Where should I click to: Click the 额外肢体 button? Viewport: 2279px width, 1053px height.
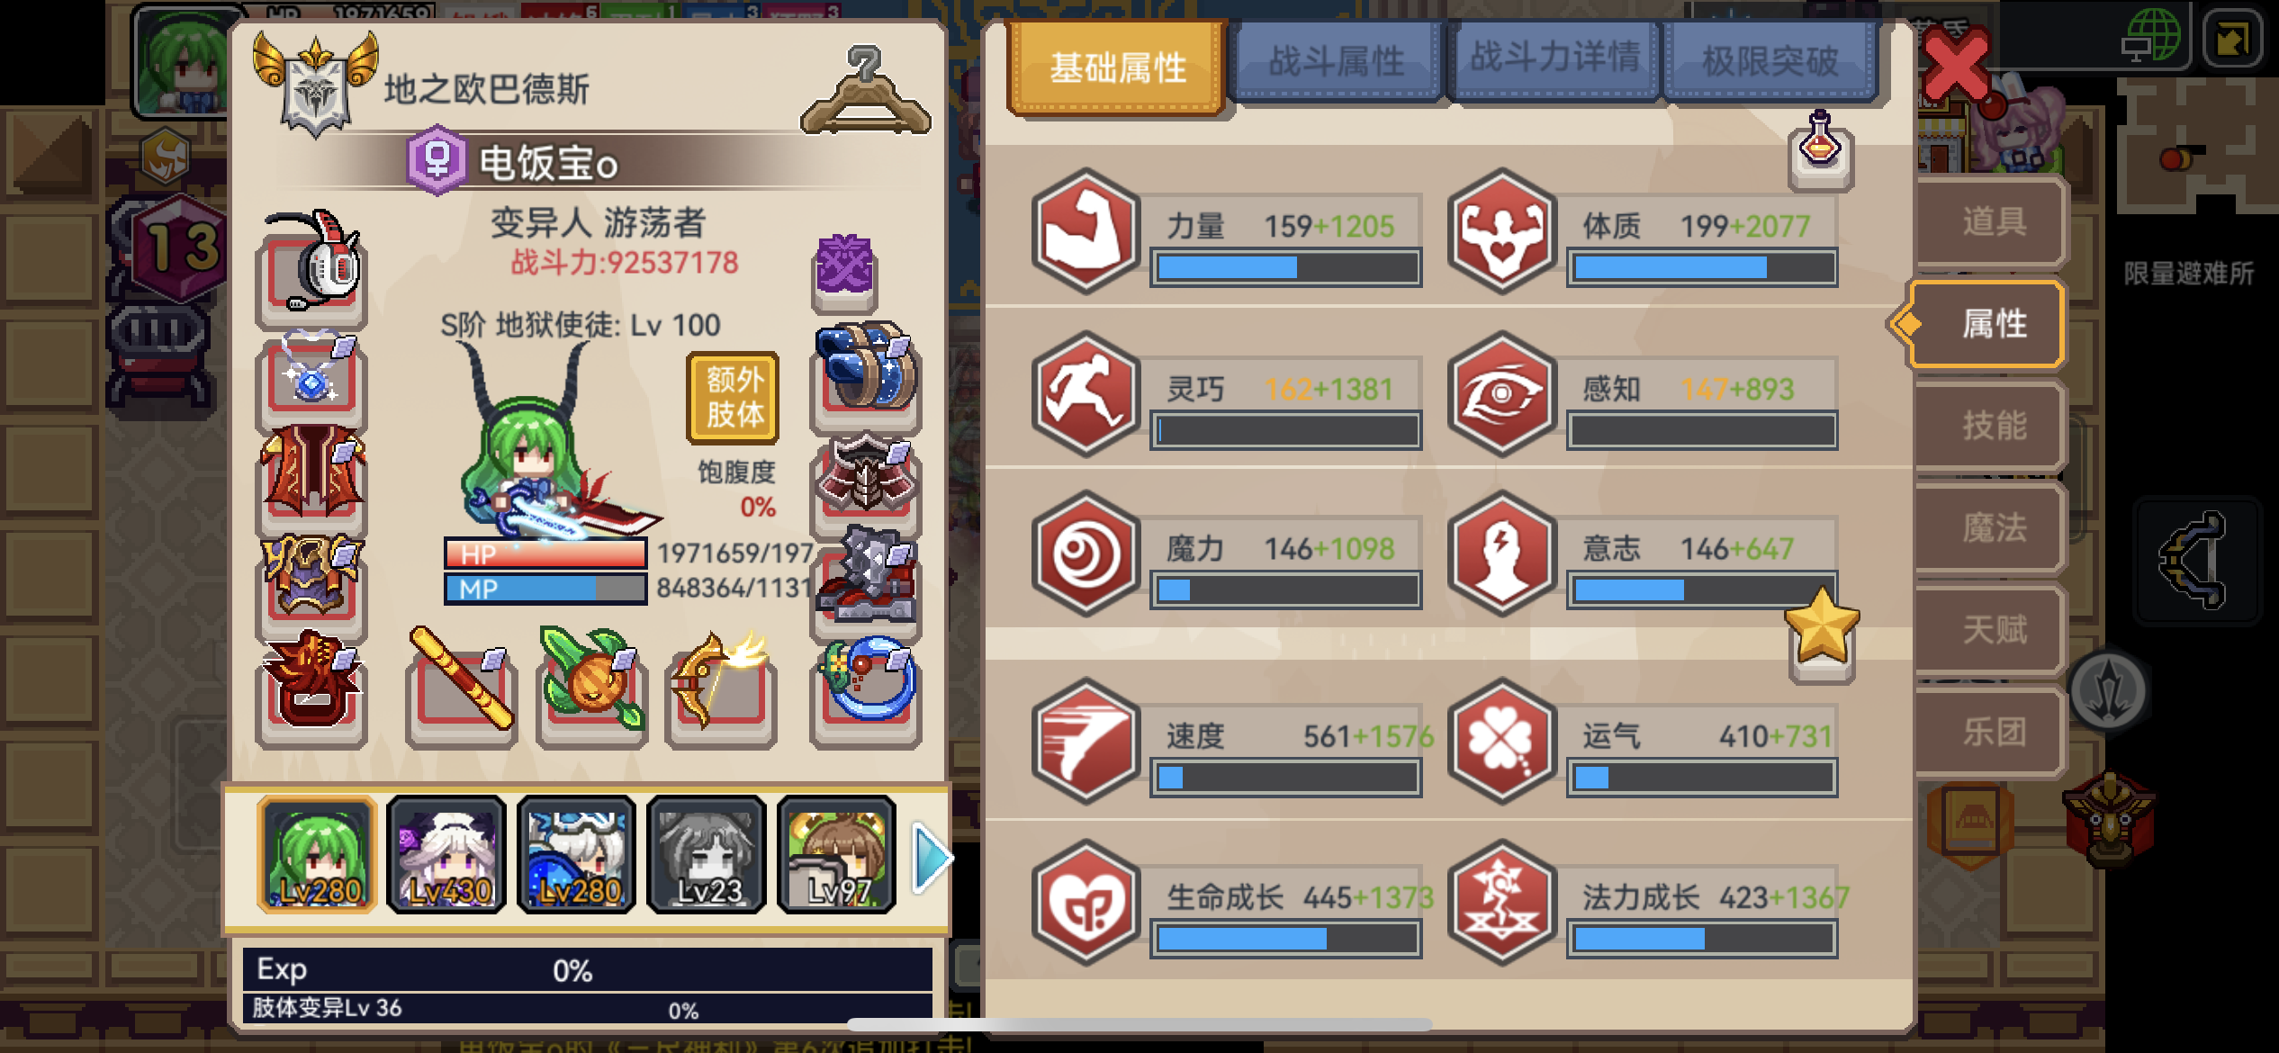click(x=733, y=398)
